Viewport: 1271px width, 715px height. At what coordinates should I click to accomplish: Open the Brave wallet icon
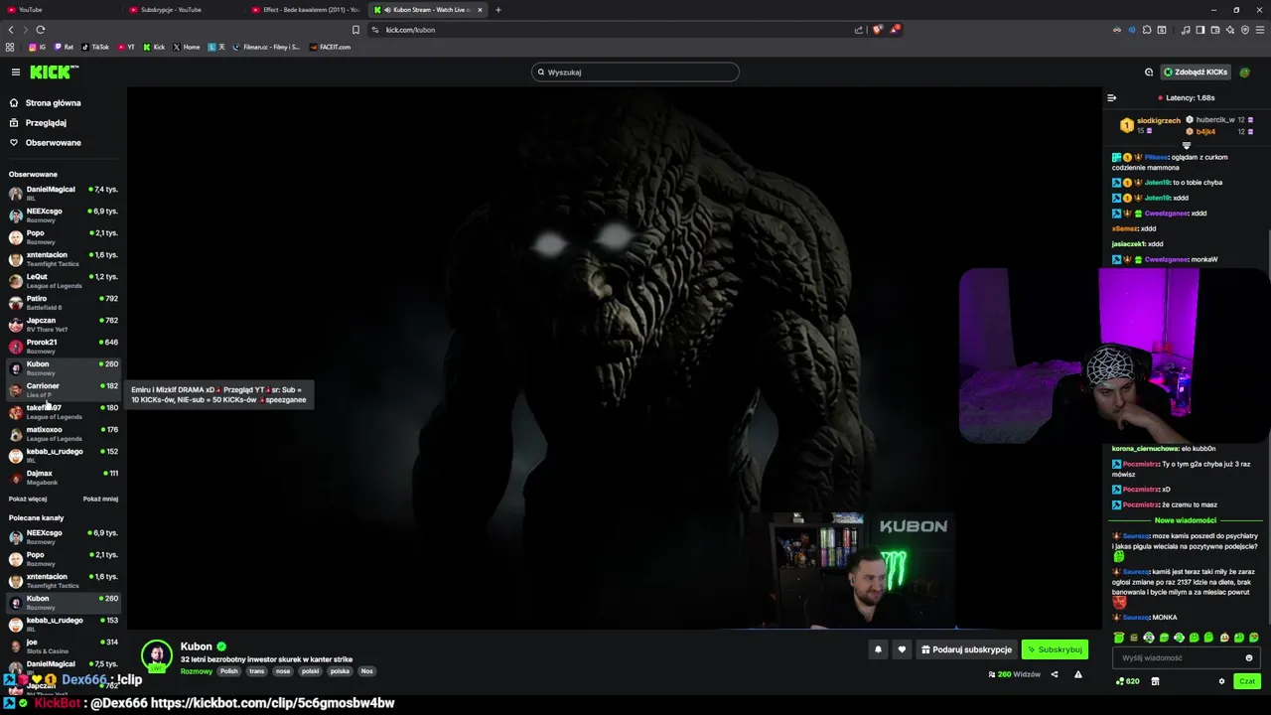click(x=1215, y=30)
